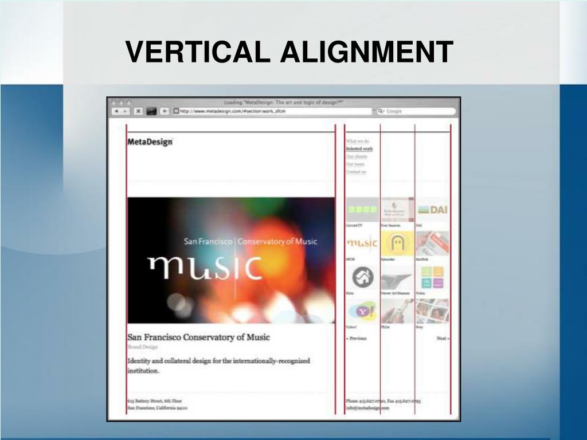This screenshot has width=587, height=440.
Task: Open the "Our clients" navigation link
Action: point(357,156)
